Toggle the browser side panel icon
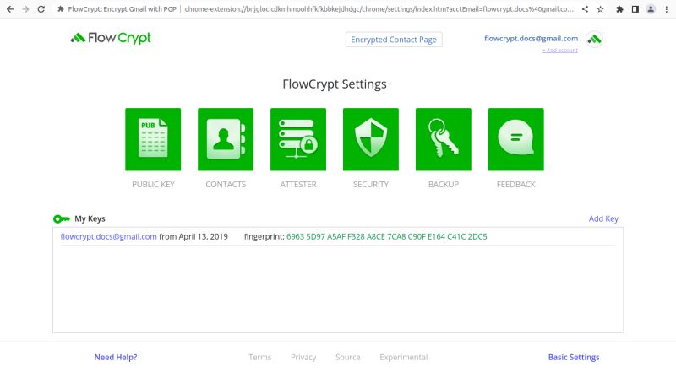Screen dimensions: 676x372 [x=635, y=9]
